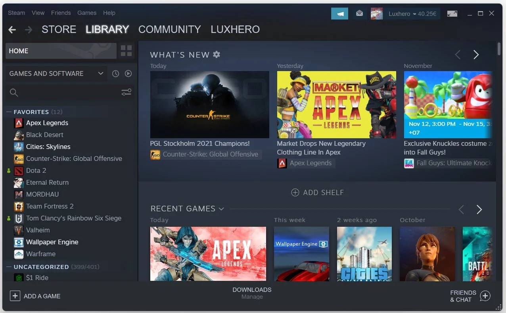This screenshot has width=506, height=313.
Task: Open the announcements megaphone icon
Action: (x=340, y=14)
